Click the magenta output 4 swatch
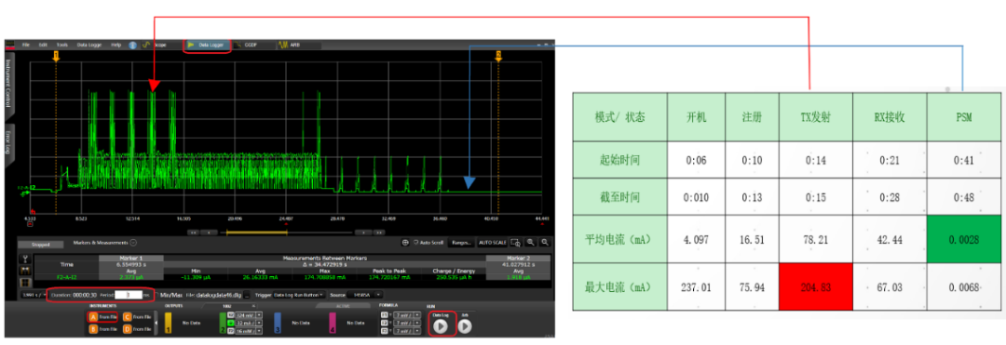The height and width of the screenshot is (345, 1006). tap(333, 324)
